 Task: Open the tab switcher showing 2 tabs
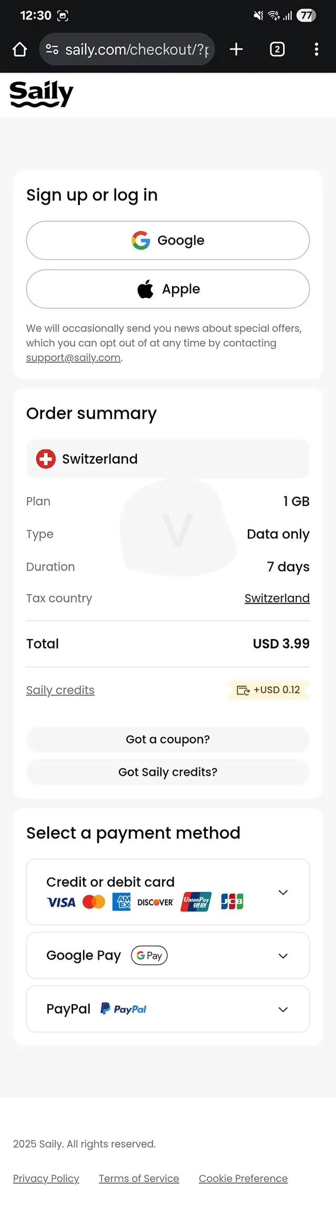point(277,49)
